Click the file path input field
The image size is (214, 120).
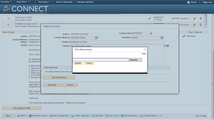pos(100,60)
